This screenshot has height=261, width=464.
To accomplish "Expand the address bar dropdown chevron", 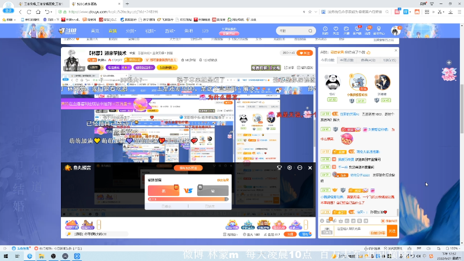I will pos(316,12).
